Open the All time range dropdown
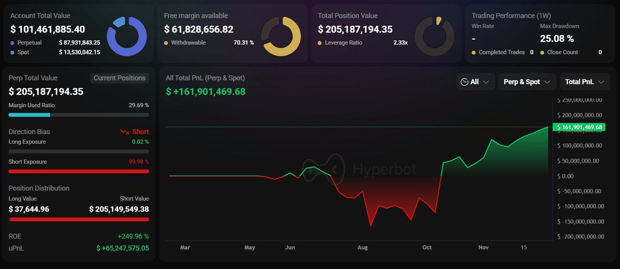This screenshot has height=269, width=620. (475, 81)
